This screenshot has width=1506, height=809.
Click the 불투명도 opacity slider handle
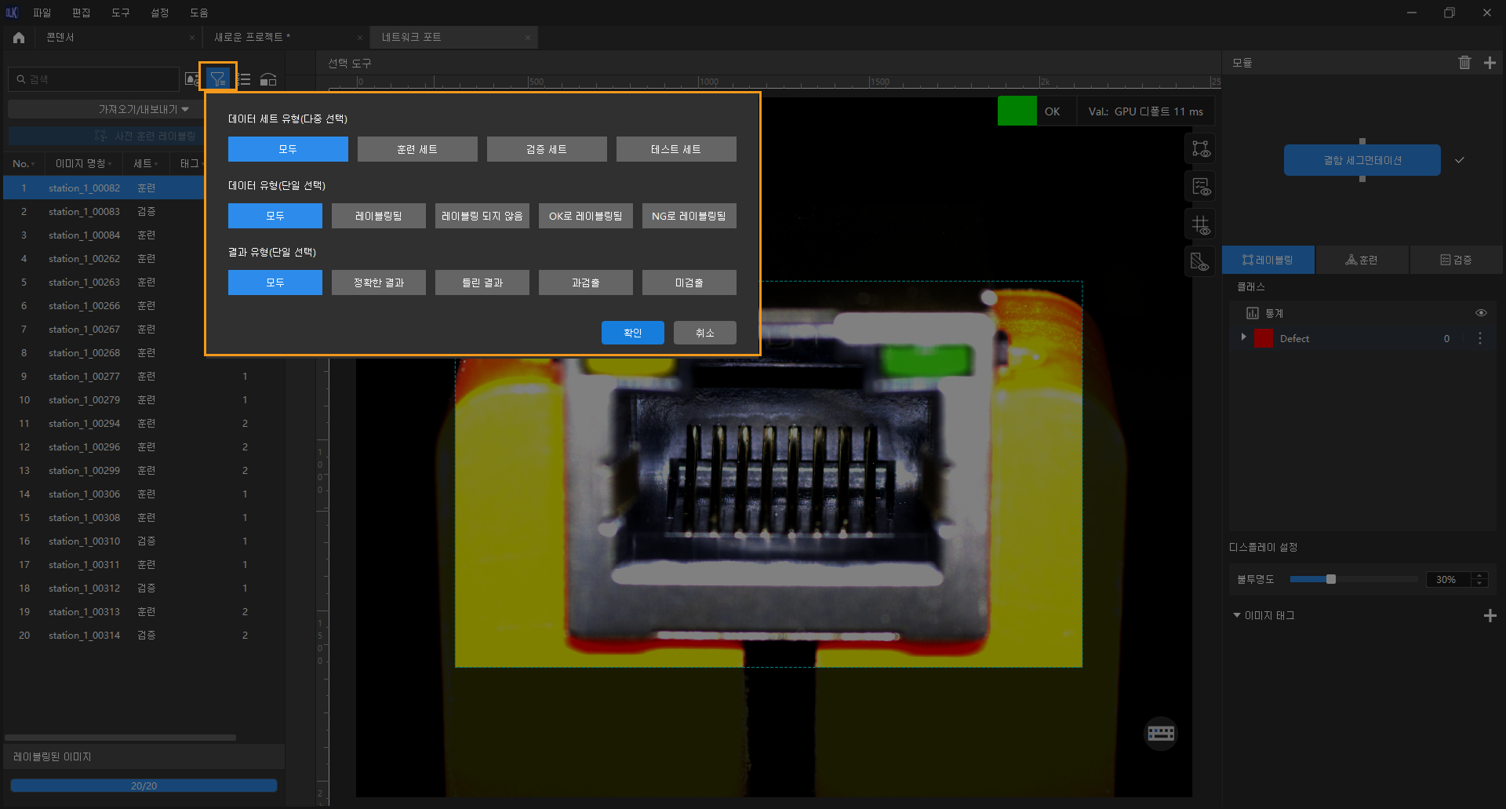pyautogui.click(x=1330, y=579)
